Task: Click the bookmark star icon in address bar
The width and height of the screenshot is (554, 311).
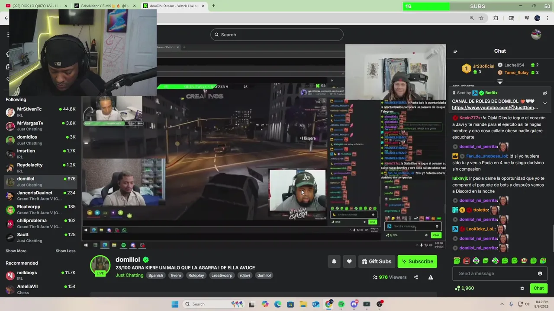Action: [x=481, y=18]
